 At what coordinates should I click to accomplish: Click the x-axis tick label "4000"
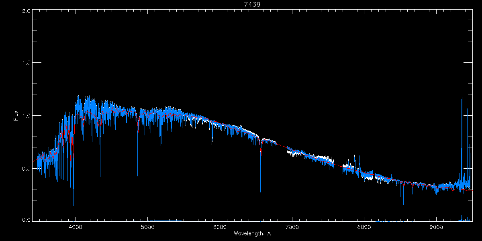(76, 227)
